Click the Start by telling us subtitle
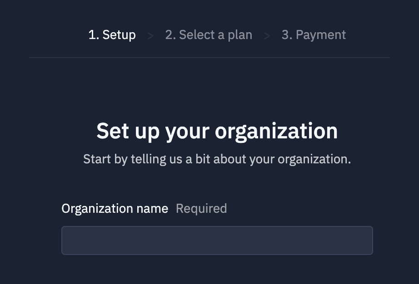This screenshot has width=419, height=284. tap(217, 159)
